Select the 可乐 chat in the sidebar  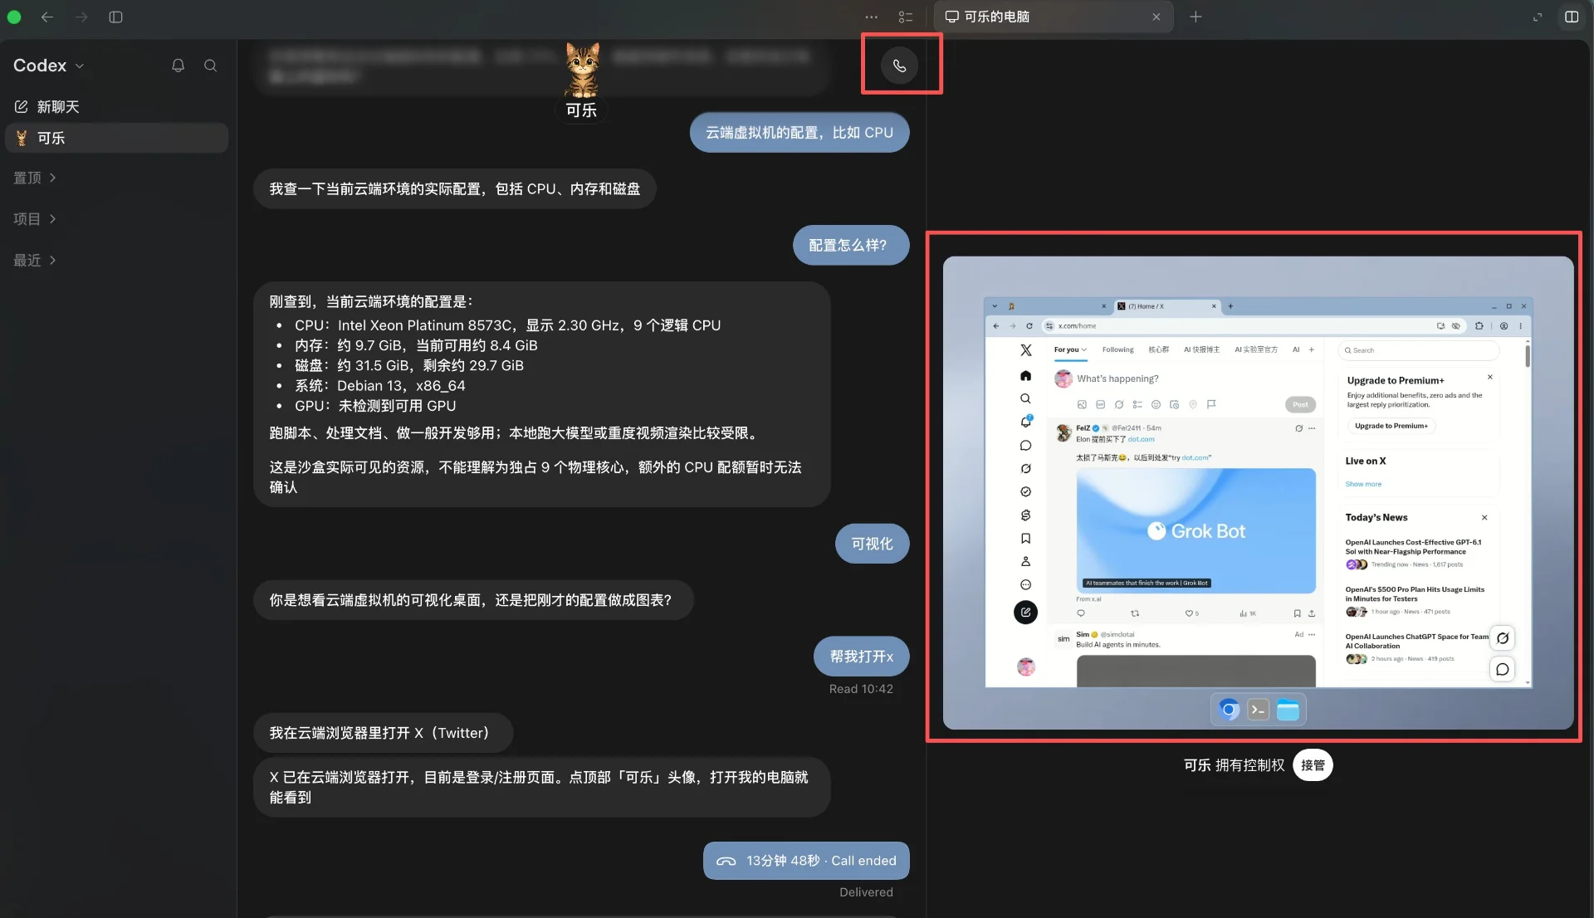click(116, 138)
